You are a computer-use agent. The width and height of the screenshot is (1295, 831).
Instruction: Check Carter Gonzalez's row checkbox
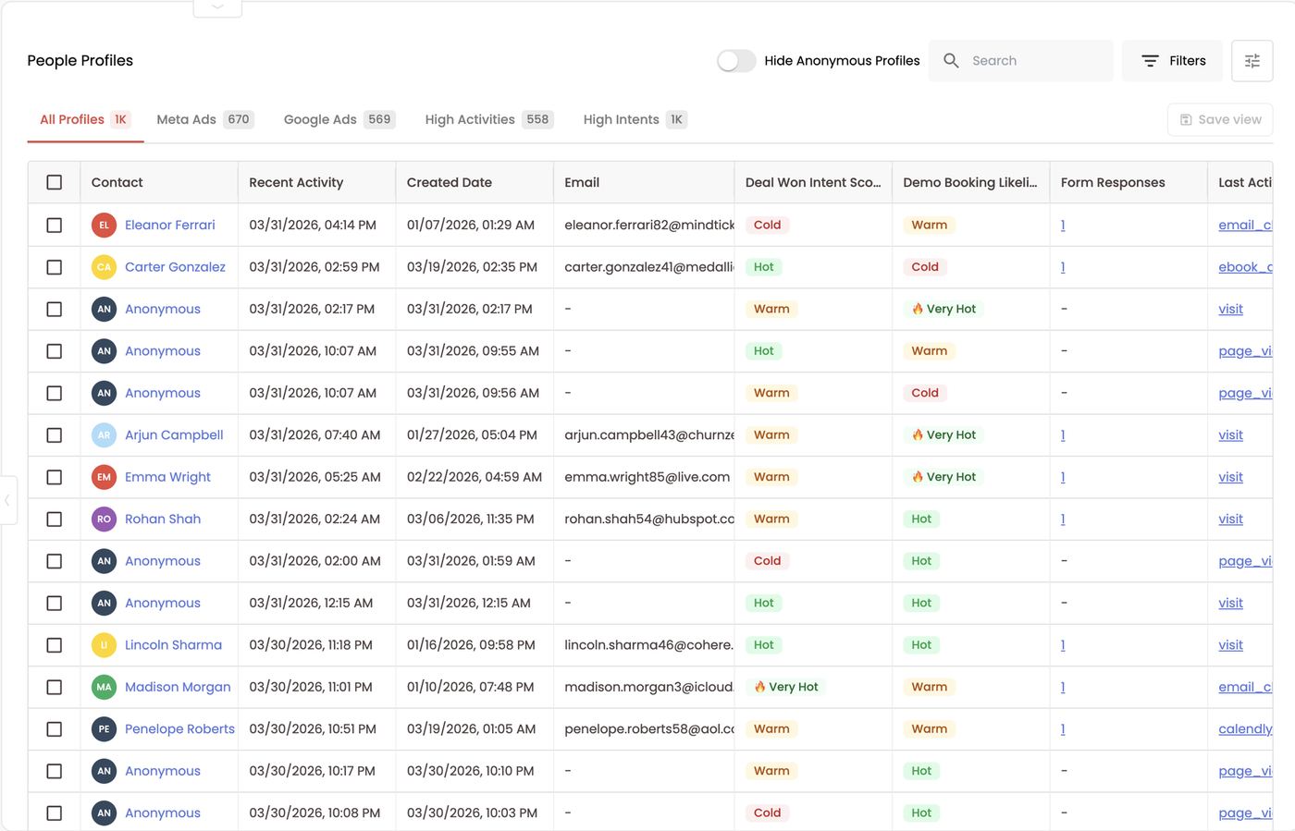[55, 267]
